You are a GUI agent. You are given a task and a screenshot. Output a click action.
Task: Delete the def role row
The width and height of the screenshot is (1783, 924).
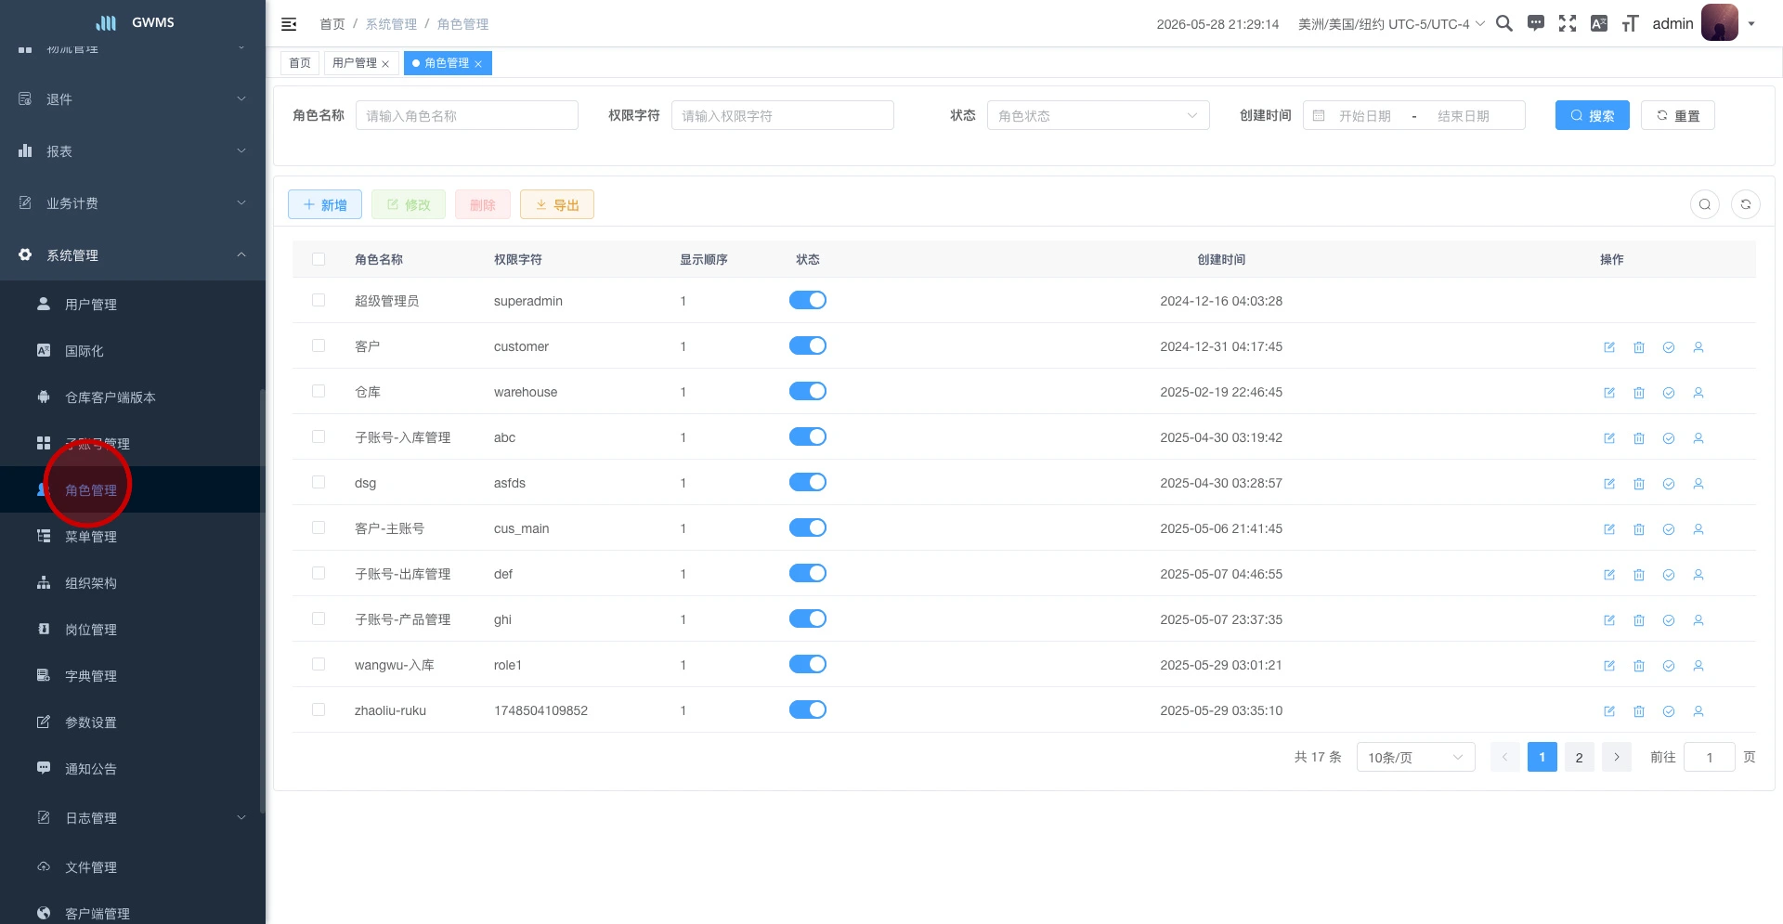click(x=1639, y=575)
